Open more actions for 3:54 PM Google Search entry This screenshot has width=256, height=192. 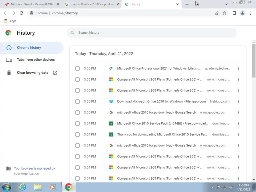238,145
